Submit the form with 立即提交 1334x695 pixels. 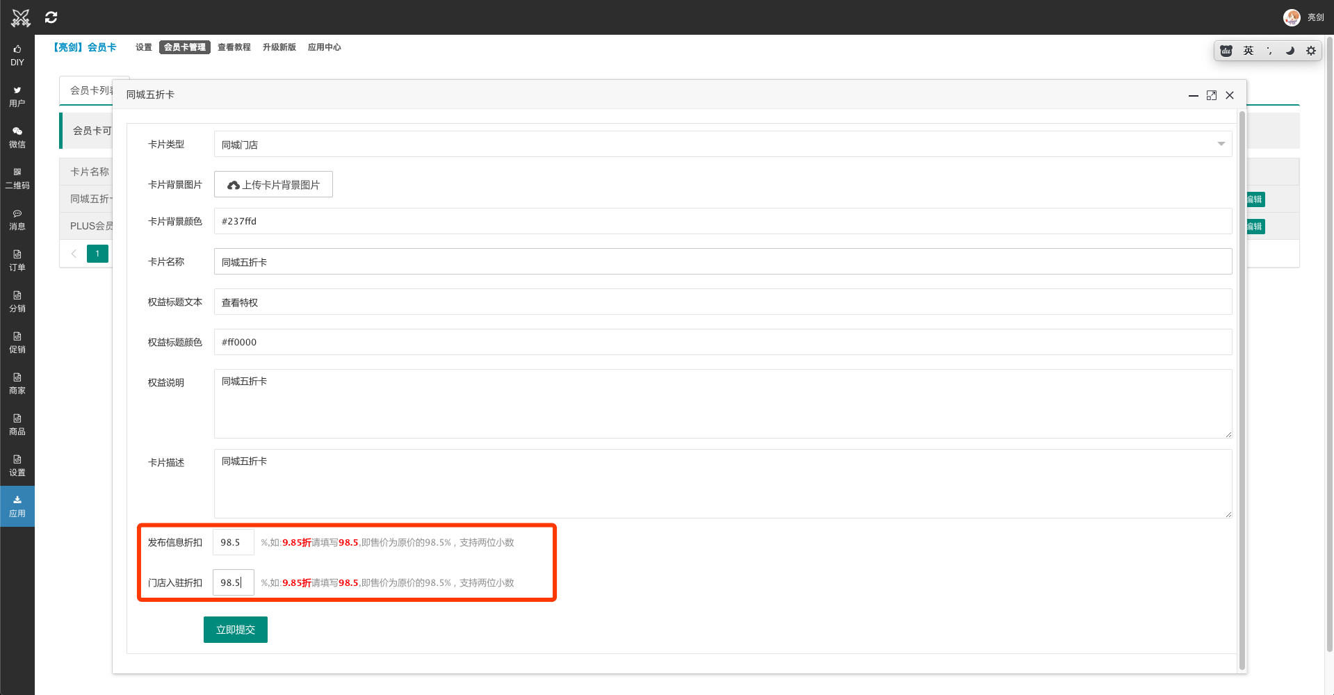point(236,630)
